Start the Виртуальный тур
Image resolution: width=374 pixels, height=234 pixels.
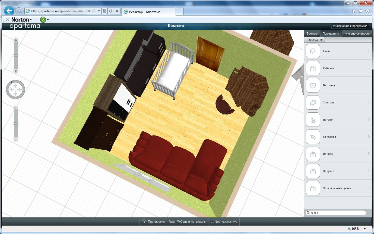coord(224,221)
